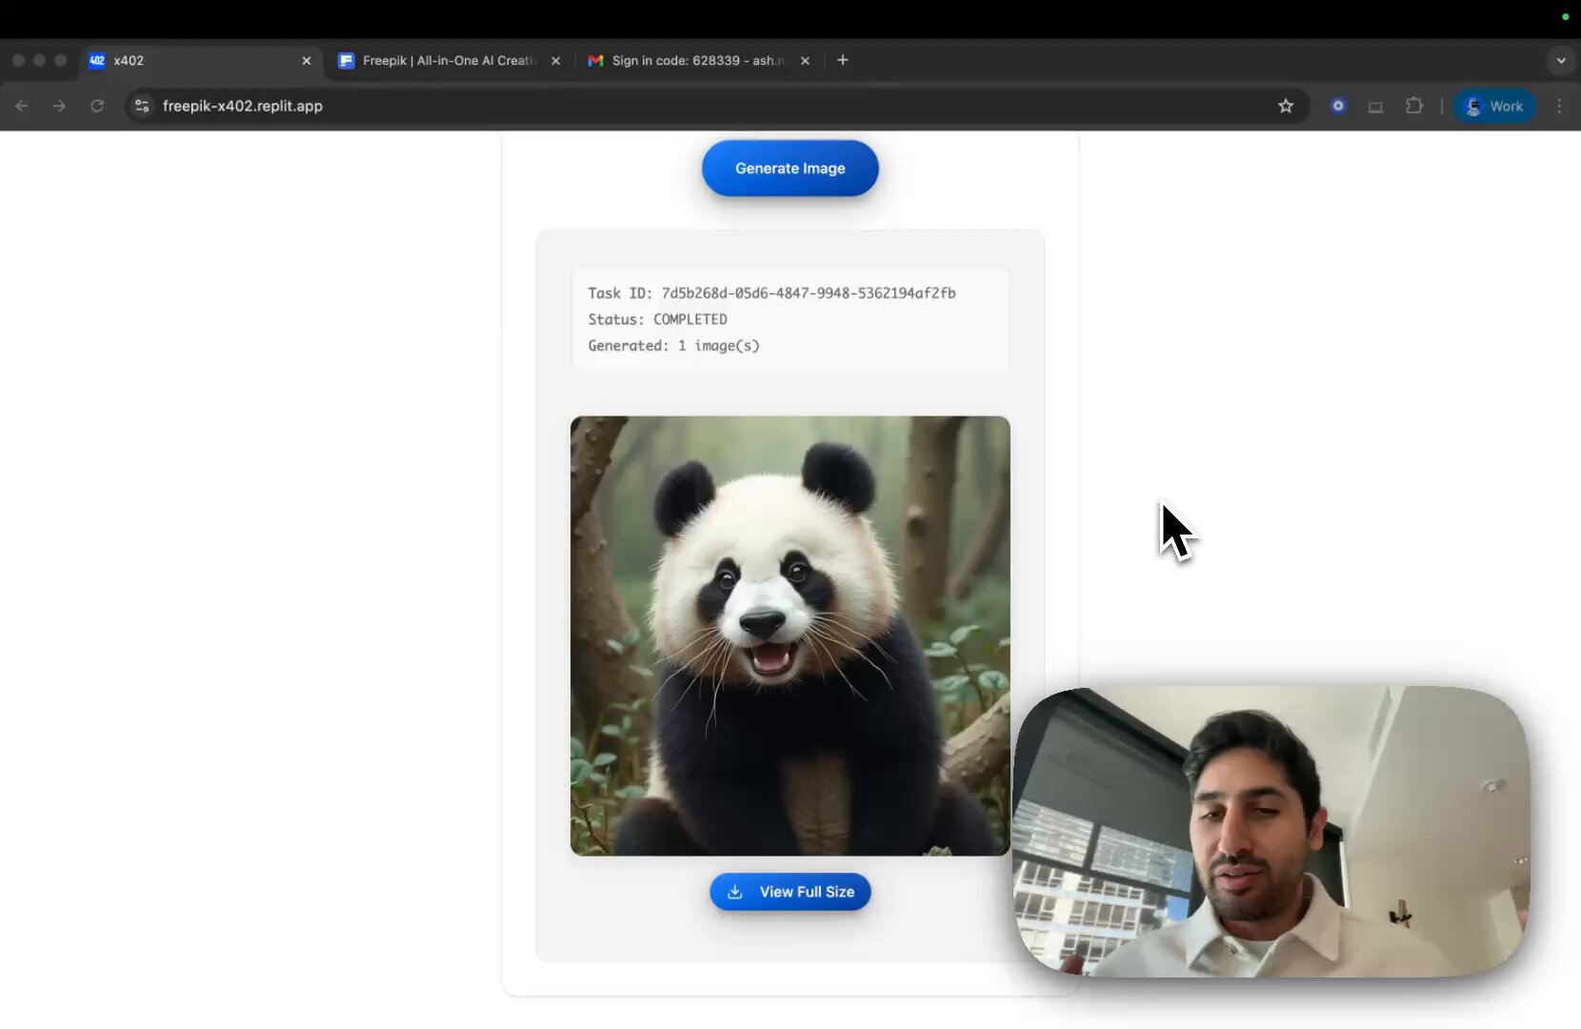Viewport: 1581px width, 1029px height.
Task: Close the x402 tab
Action: (306, 60)
